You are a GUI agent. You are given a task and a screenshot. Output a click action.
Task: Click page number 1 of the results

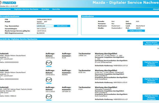click(158, 48)
